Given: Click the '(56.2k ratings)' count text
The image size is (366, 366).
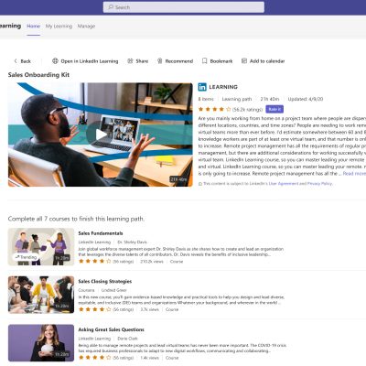Looking at the screenshot, I should pyautogui.click(x=247, y=110).
